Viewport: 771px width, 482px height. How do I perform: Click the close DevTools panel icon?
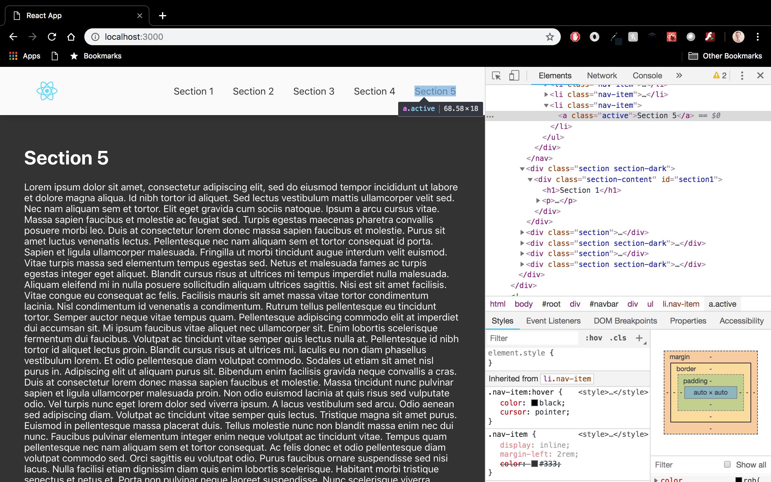[760, 75]
